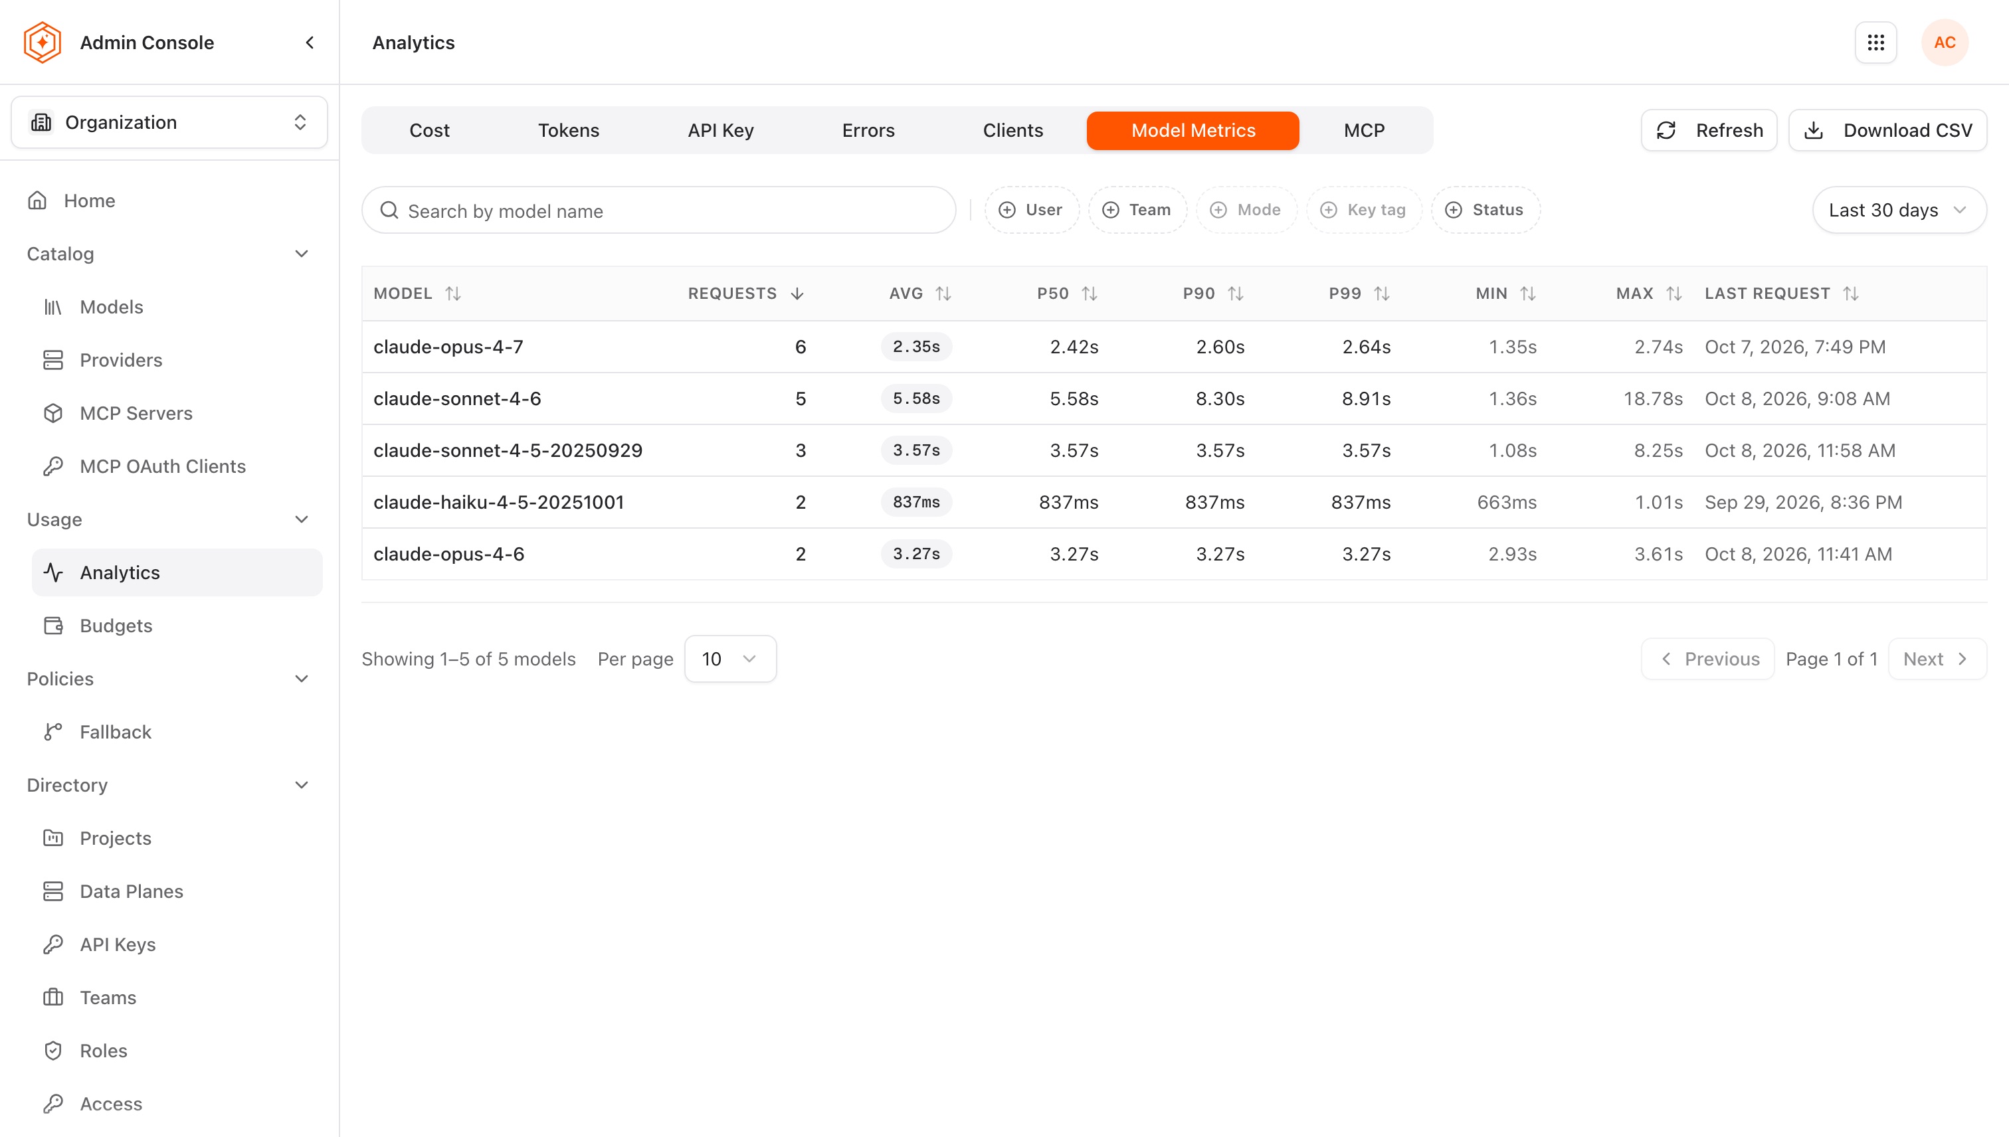
Task: Open Models catalog page
Action: 177,307
